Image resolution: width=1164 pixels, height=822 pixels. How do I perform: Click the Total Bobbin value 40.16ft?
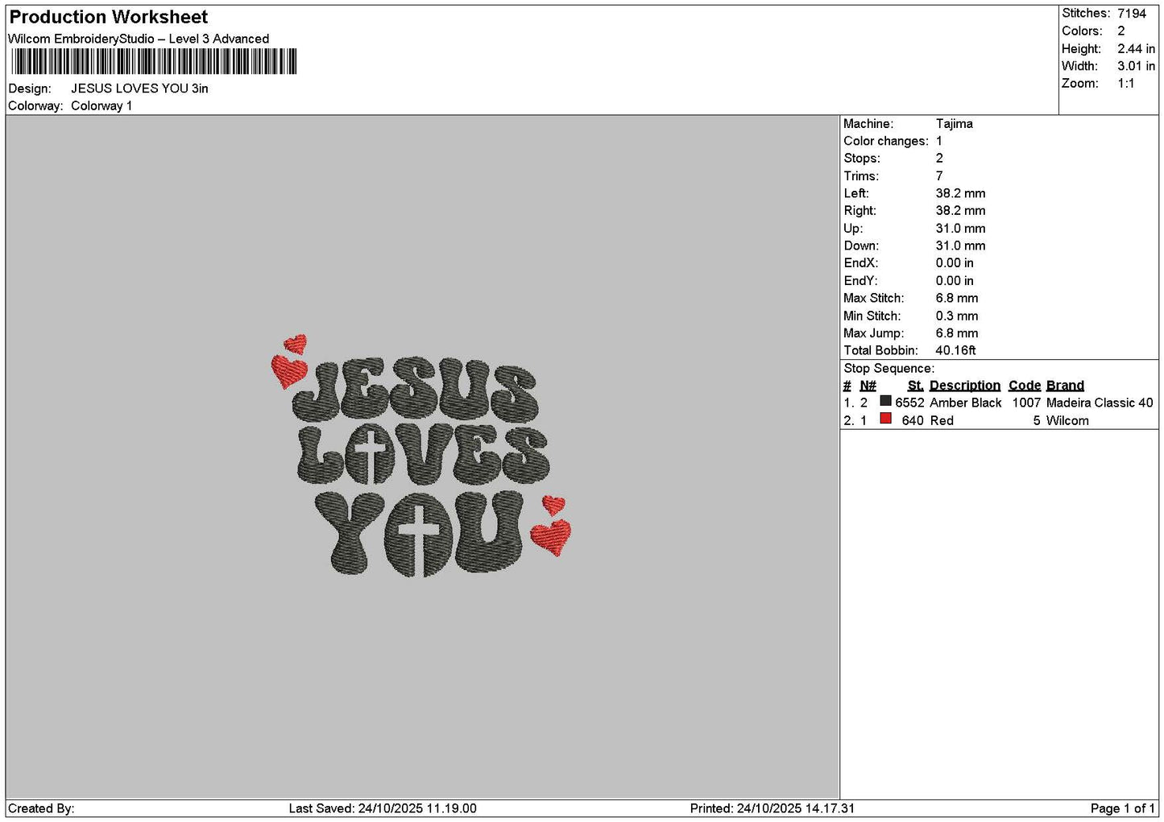(955, 351)
